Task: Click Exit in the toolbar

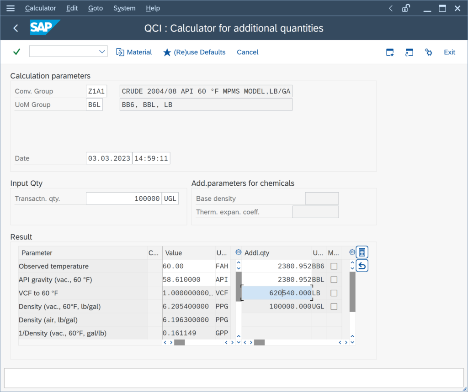Action: [x=449, y=52]
